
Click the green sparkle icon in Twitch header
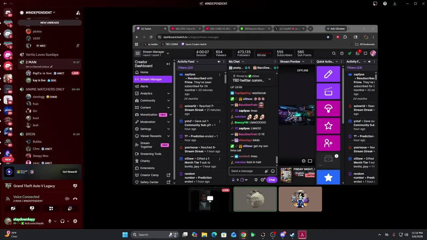coord(350,53)
